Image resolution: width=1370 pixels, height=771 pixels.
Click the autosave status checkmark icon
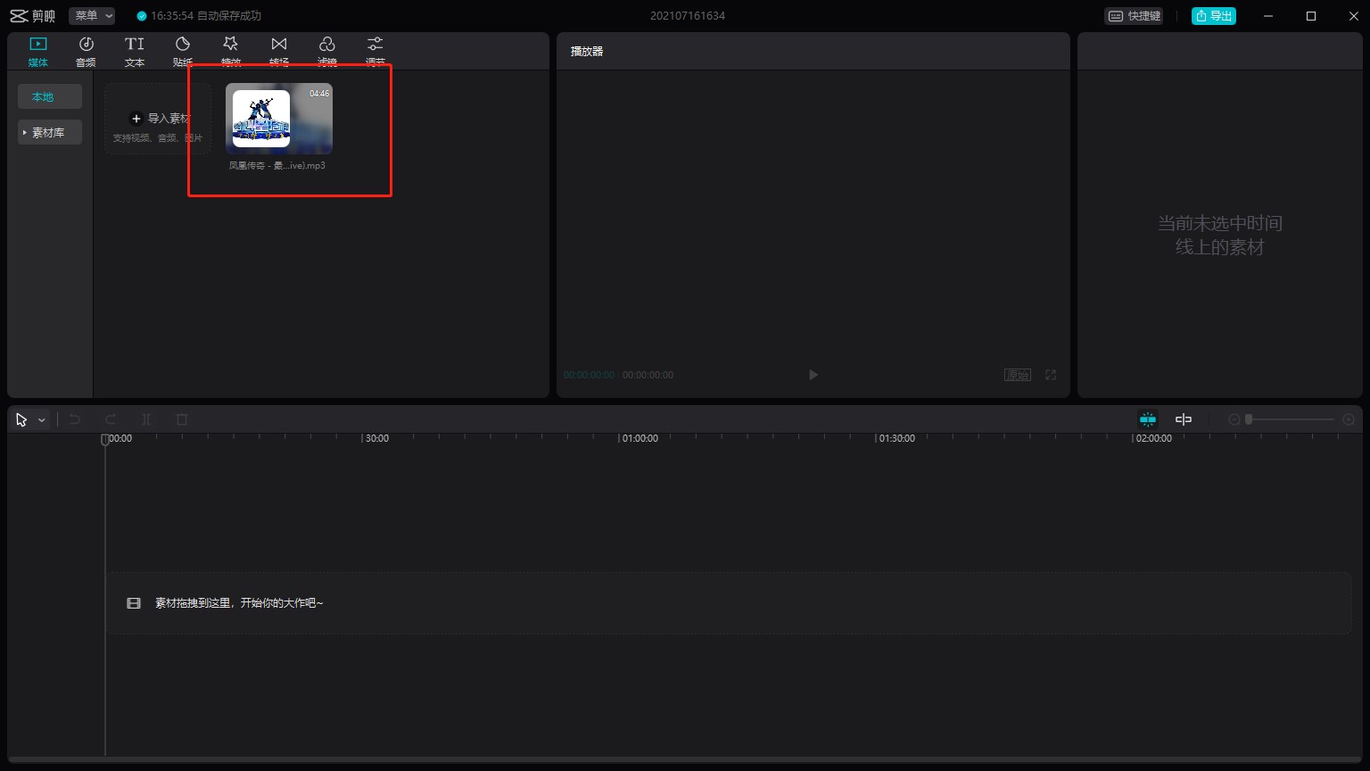point(141,16)
